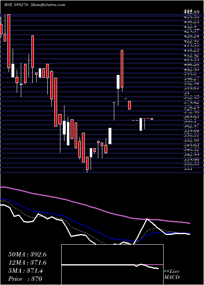204x285 pixels.
Task: Click the 406.26 price axis label
Action: click(191, 64)
